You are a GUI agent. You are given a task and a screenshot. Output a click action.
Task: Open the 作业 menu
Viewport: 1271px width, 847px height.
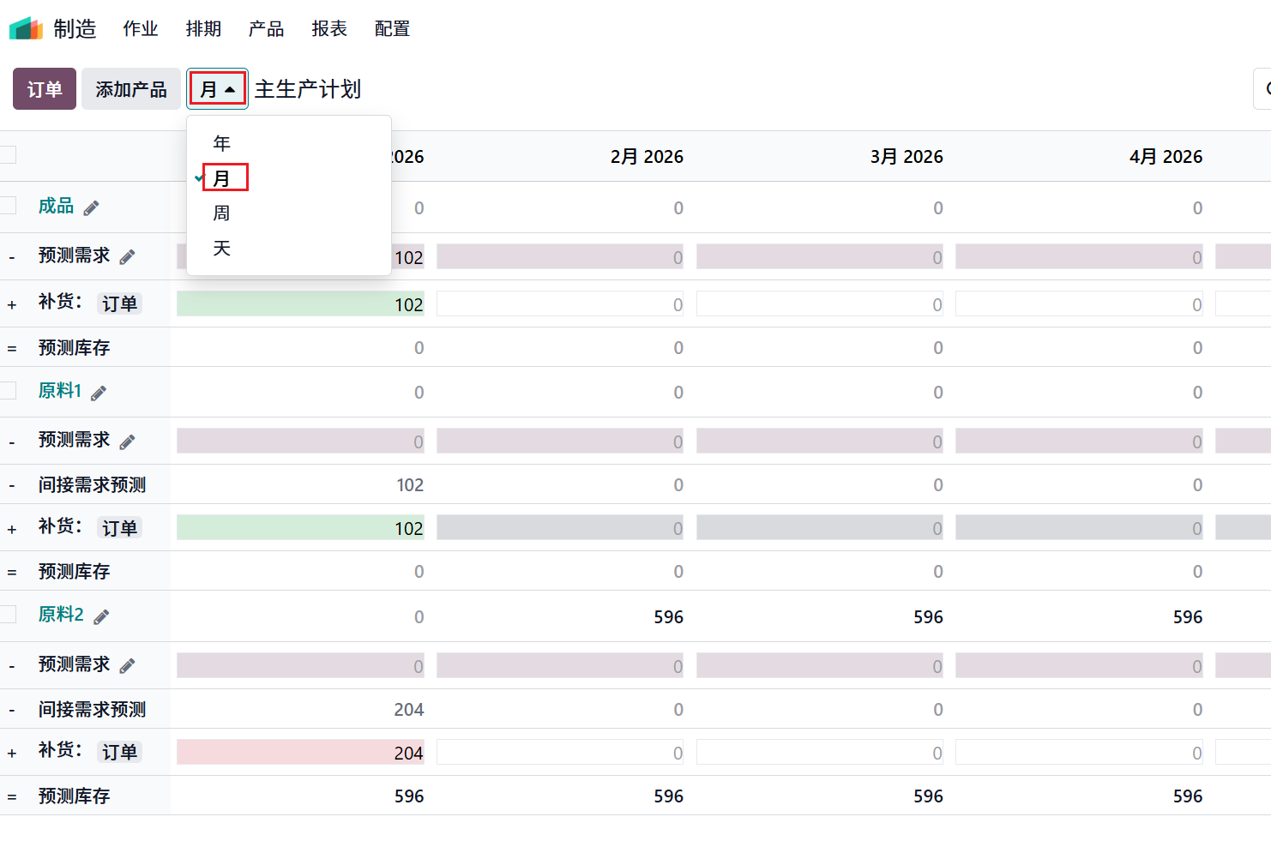point(141,29)
